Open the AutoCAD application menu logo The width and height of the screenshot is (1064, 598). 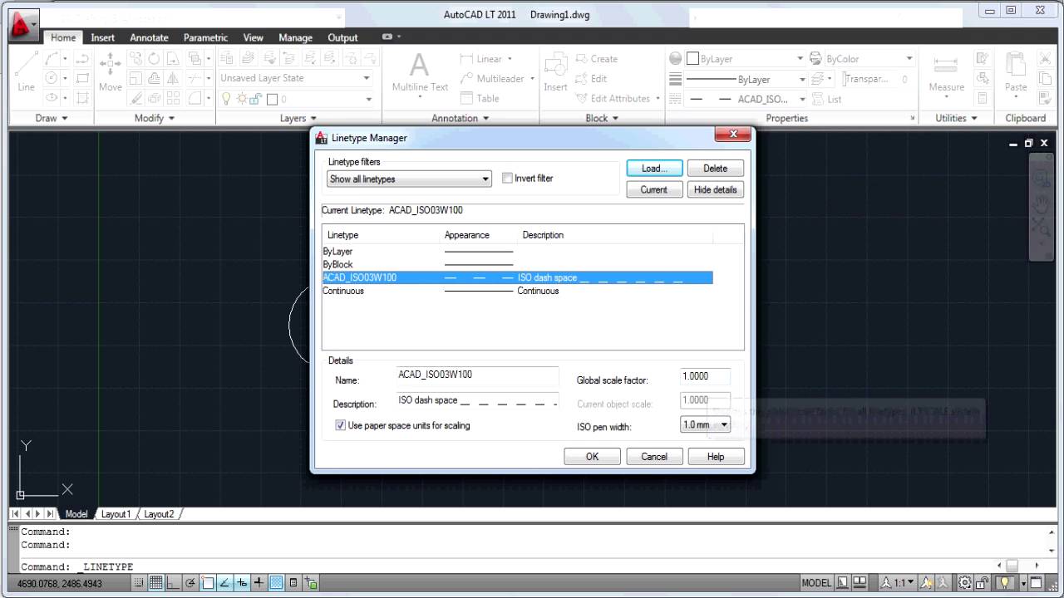[x=22, y=25]
